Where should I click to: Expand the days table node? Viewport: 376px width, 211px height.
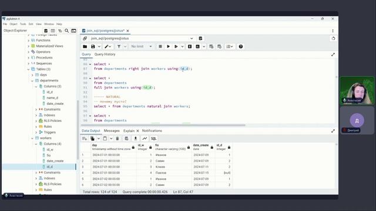point(32,75)
